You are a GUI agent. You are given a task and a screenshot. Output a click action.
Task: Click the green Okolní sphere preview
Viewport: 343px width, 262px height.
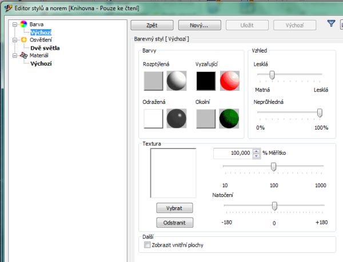pyautogui.click(x=229, y=119)
